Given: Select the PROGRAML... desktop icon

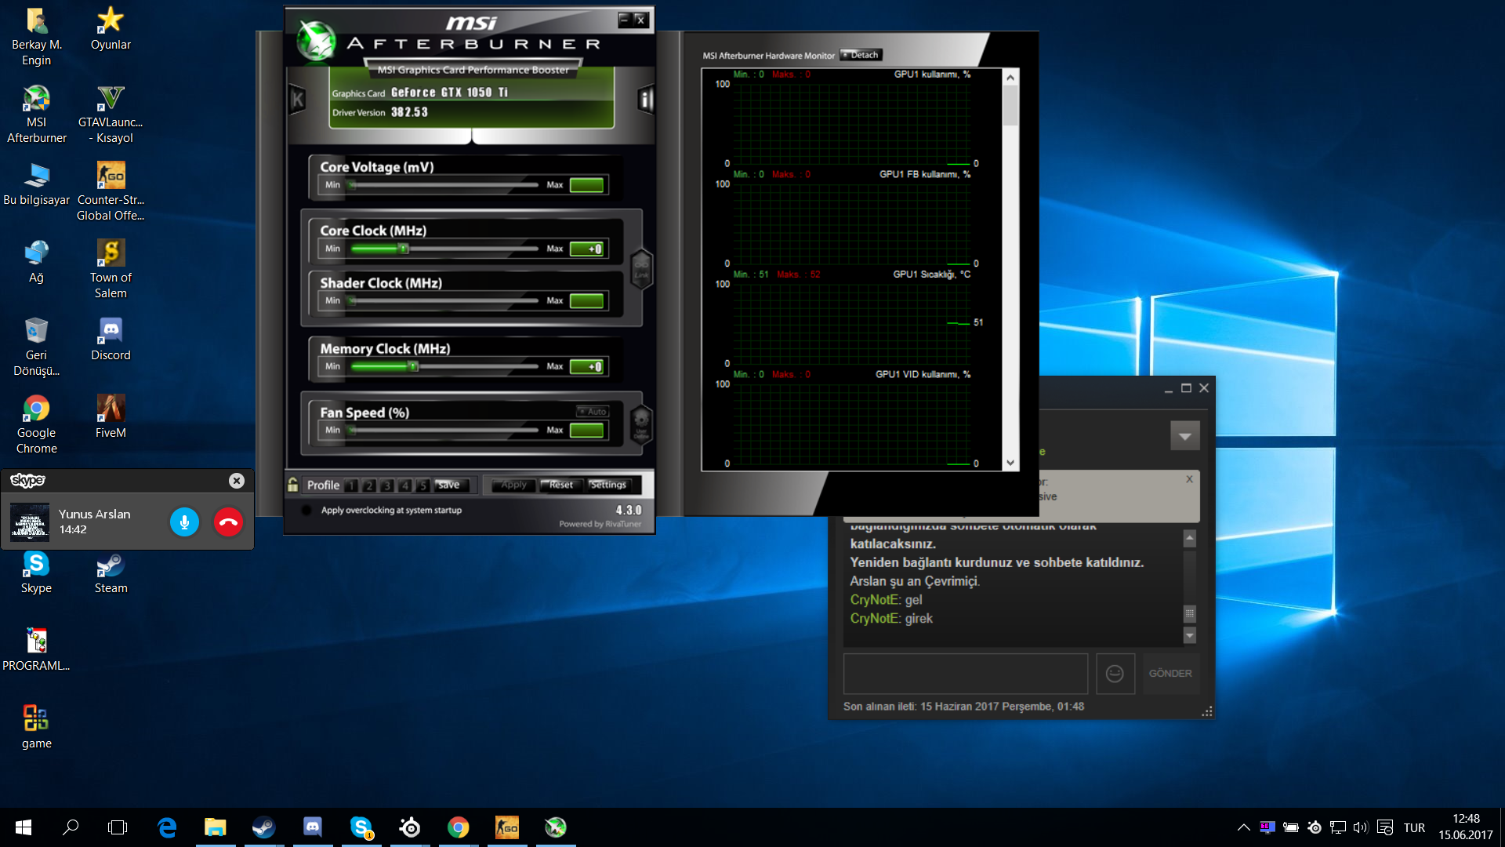Looking at the screenshot, I should pyautogui.click(x=36, y=650).
